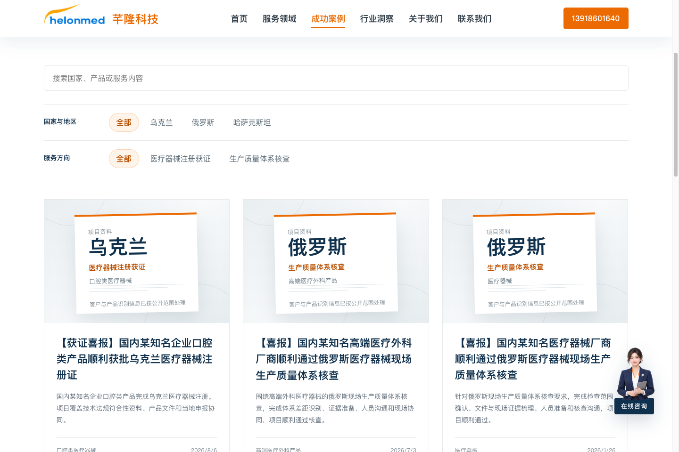Click the 2026/8/6 date on the 乌克兰 card
Image resolution: width=679 pixels, height=452 pixels.
204,450
